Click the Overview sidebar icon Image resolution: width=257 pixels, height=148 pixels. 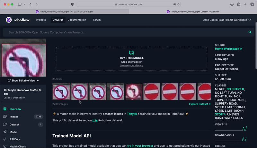[x=5, y=109]
